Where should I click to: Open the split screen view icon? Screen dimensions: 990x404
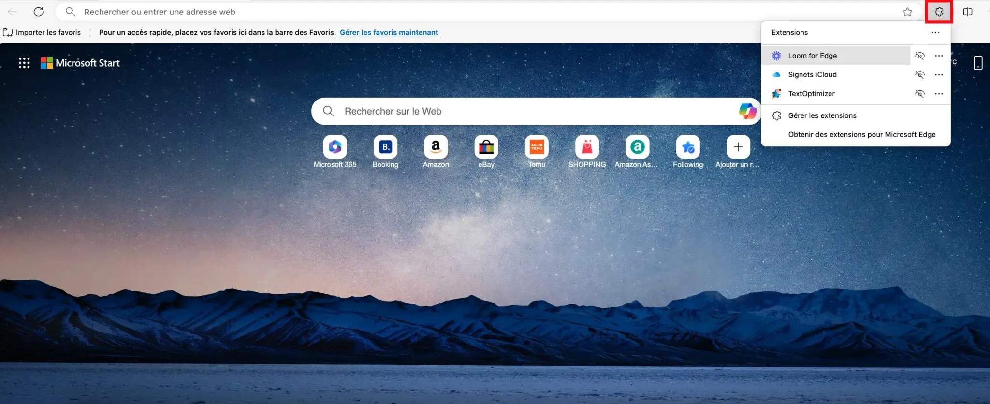[967, 12]
